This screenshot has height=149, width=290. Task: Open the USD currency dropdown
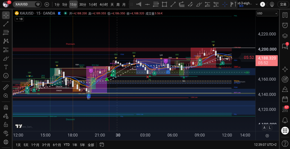[x=267, y=13]
